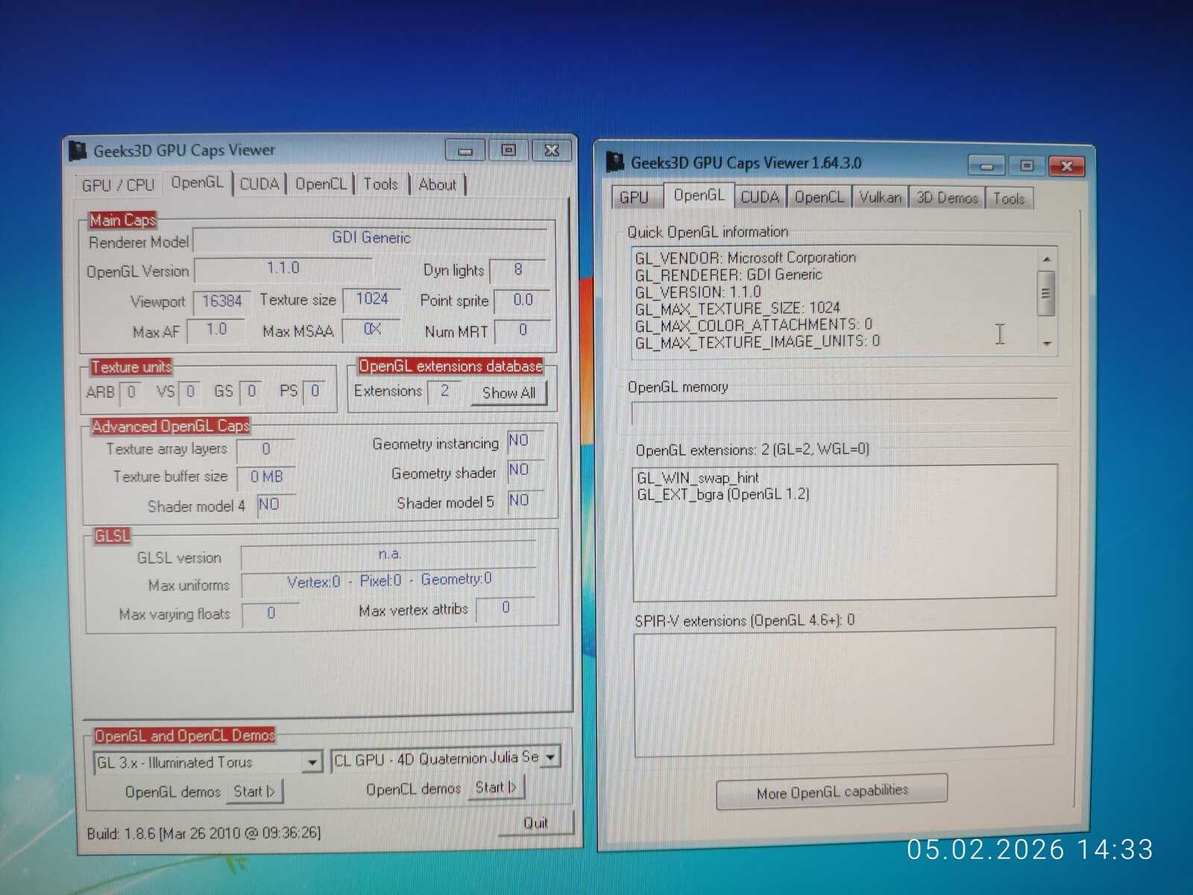Click the Max AF value 1.0
This screenshot has width=1193, height=895.
click(216, 330)
